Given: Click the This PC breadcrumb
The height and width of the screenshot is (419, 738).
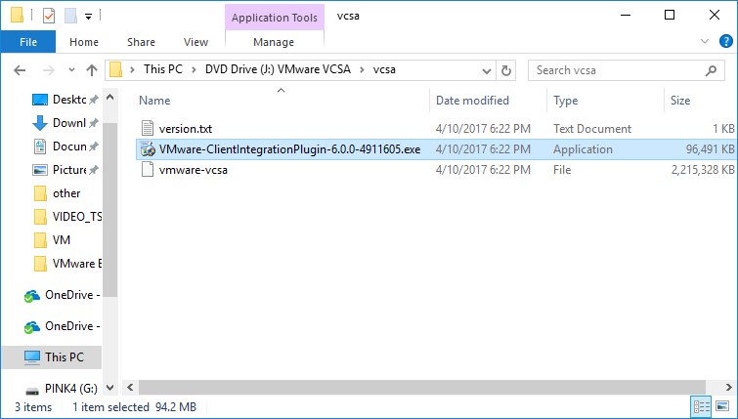Looking at the screenshot, I should [163, 69].
